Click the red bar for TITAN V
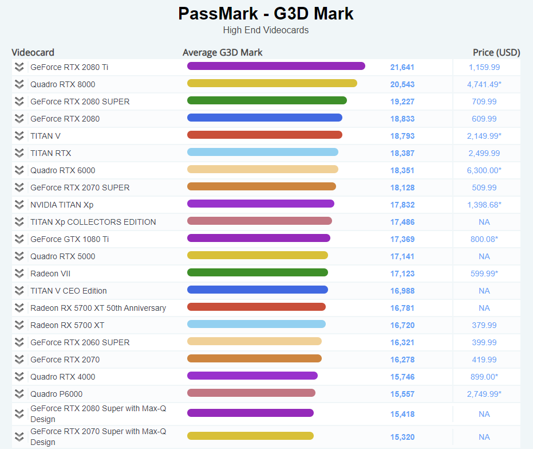533x449 pixels. tap(265, 135)
